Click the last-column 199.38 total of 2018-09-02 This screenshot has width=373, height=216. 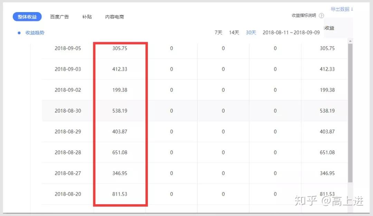(x=327, y=90)
